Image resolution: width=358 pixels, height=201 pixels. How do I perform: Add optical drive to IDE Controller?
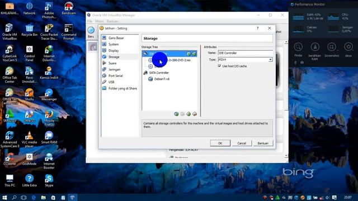(189, 54)
